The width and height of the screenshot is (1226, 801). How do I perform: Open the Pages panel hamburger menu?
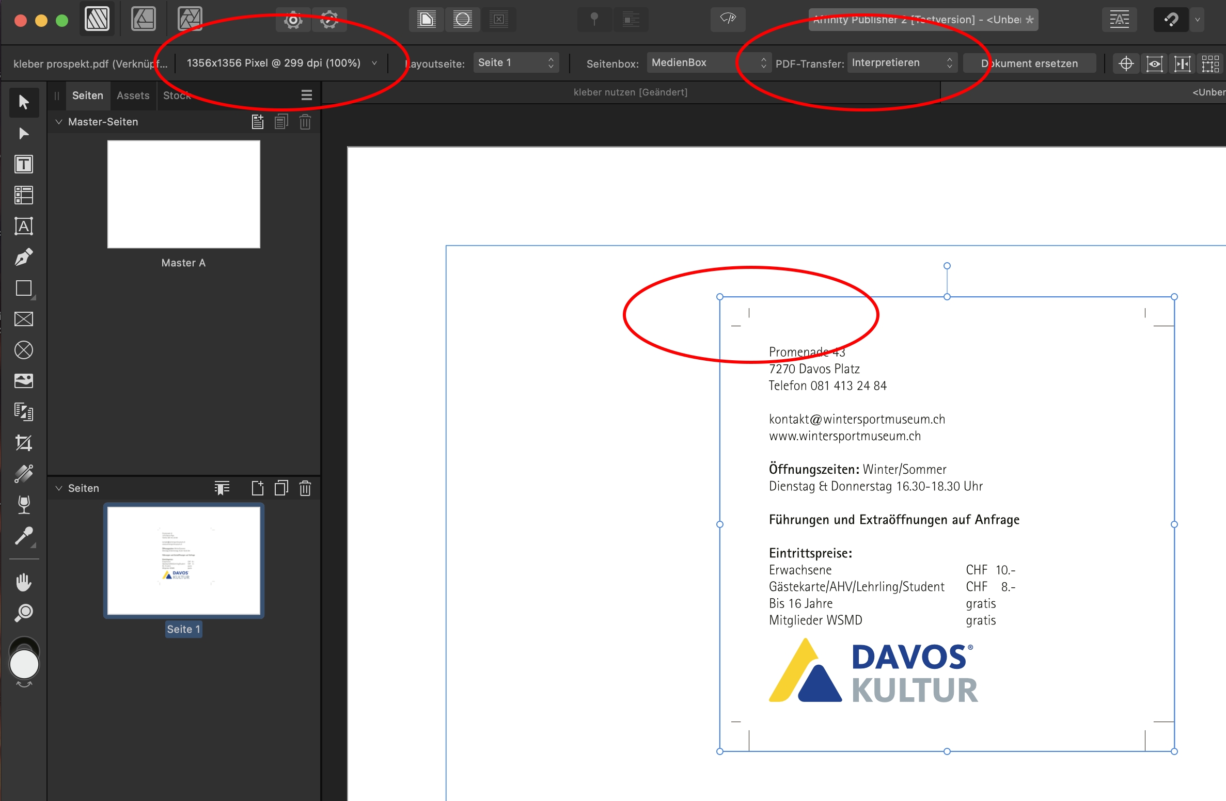coord(307,95)
